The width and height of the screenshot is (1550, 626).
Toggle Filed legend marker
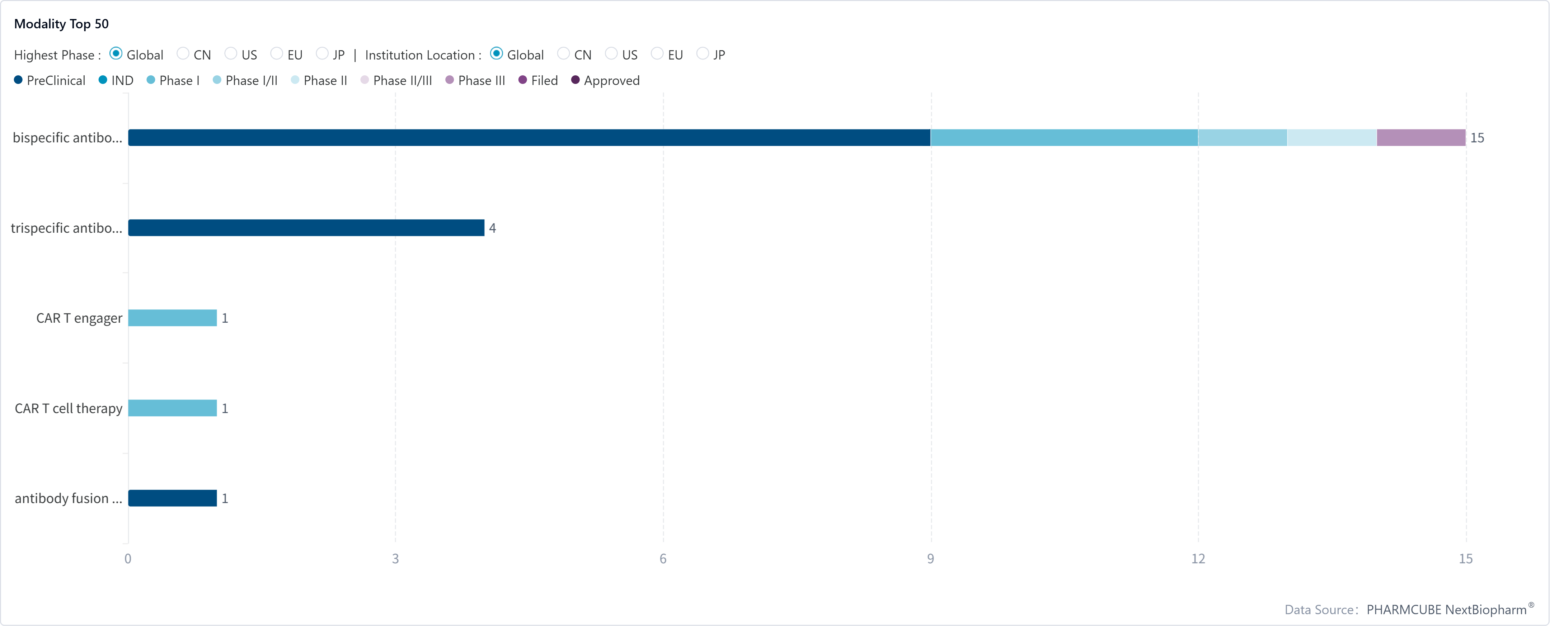click(x=522, y=80)
